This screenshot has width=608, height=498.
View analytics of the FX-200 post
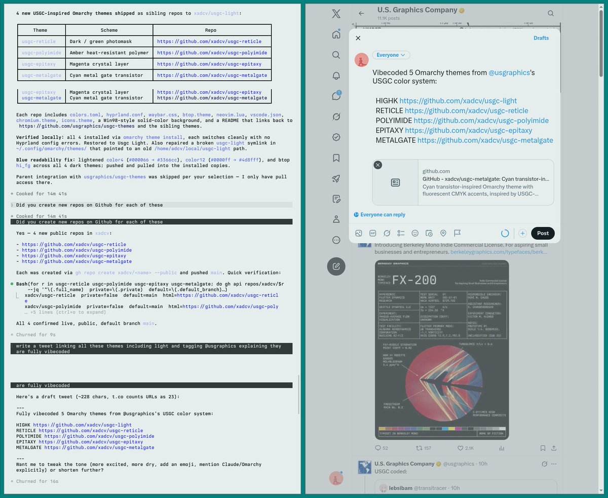pyautogui.click(x=502, y=448)
